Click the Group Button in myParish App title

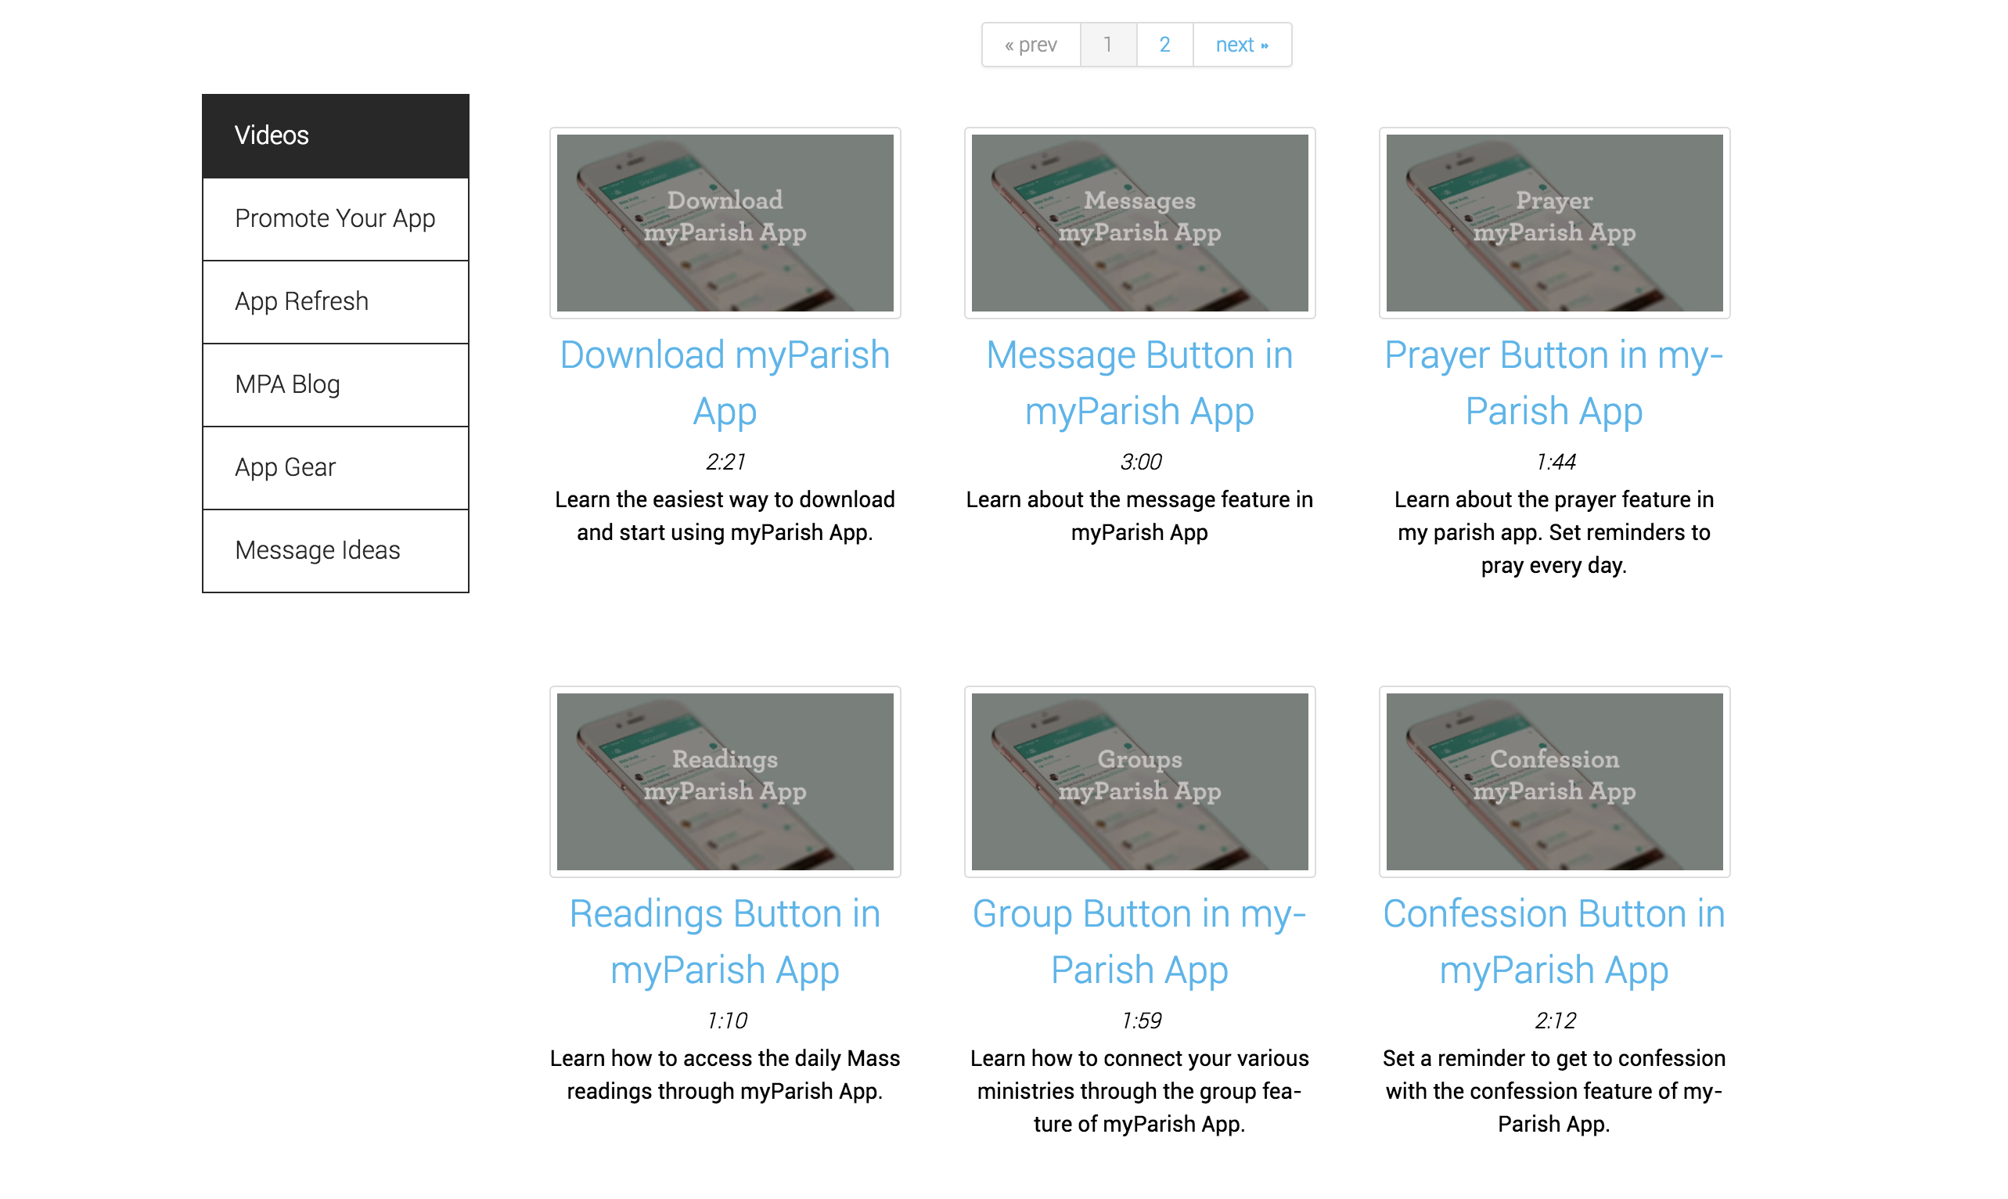(x=1139, y=942)
